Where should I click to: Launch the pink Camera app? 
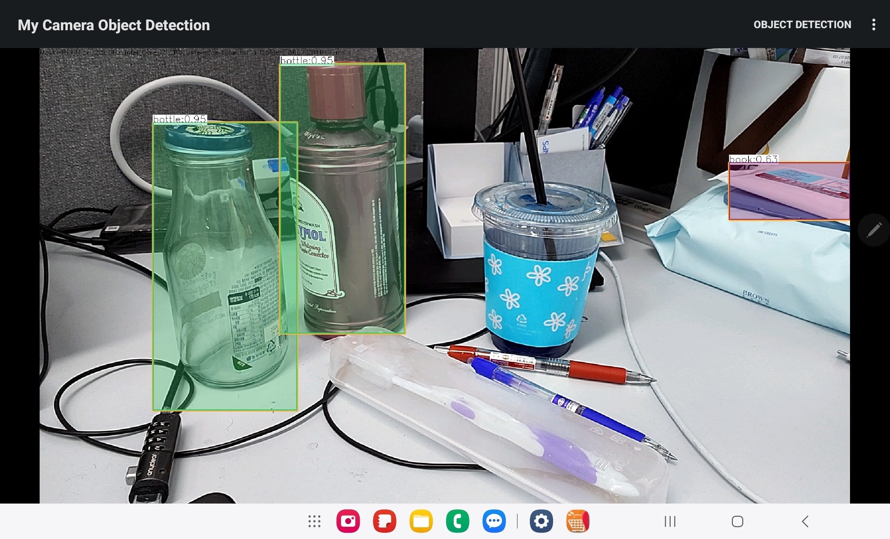coord(348,521)
